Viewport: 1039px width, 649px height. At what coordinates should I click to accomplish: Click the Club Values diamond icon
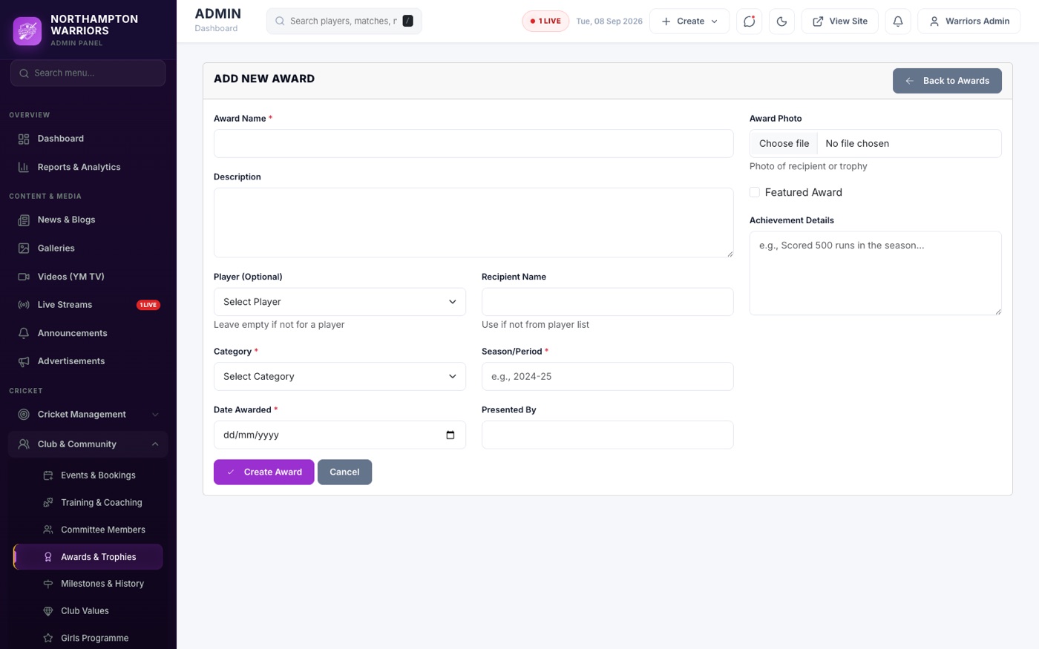[48, 611]
